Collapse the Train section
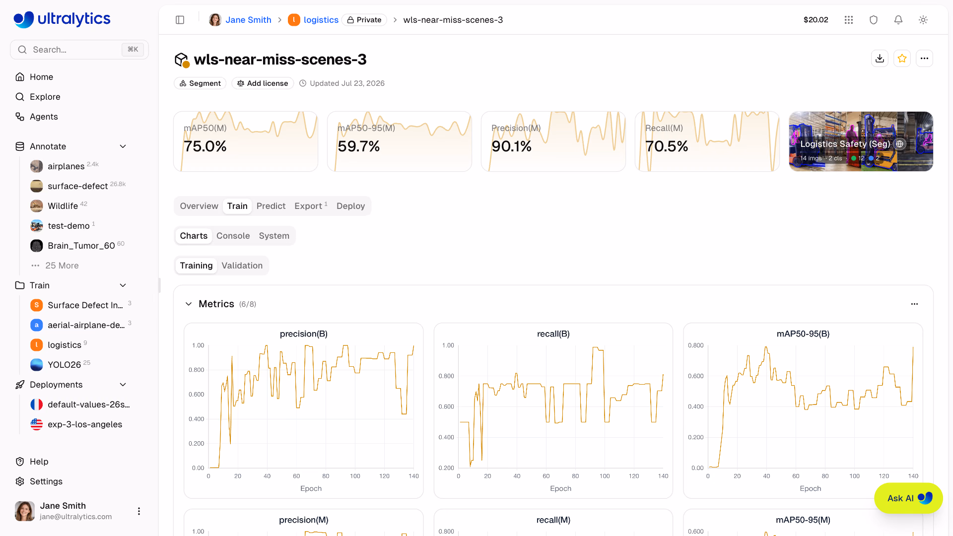This screenshot has width=953, height=536. click(123, 285)
